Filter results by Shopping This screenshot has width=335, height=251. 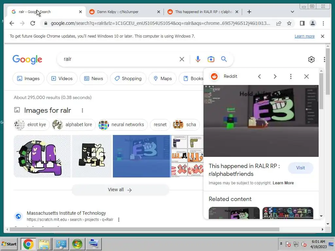(128, 78)
